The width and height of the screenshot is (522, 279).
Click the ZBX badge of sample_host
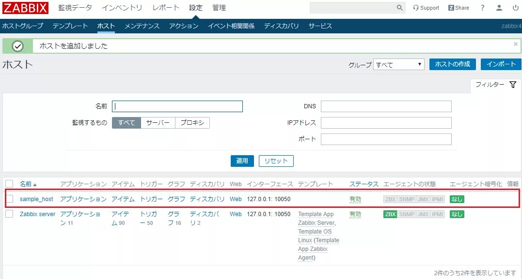(x=390, y=199)
